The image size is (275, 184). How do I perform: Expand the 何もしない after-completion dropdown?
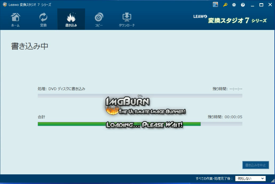[x=250, y=178]
